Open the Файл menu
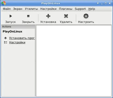113x98 pixels. [x=7, y=9]
